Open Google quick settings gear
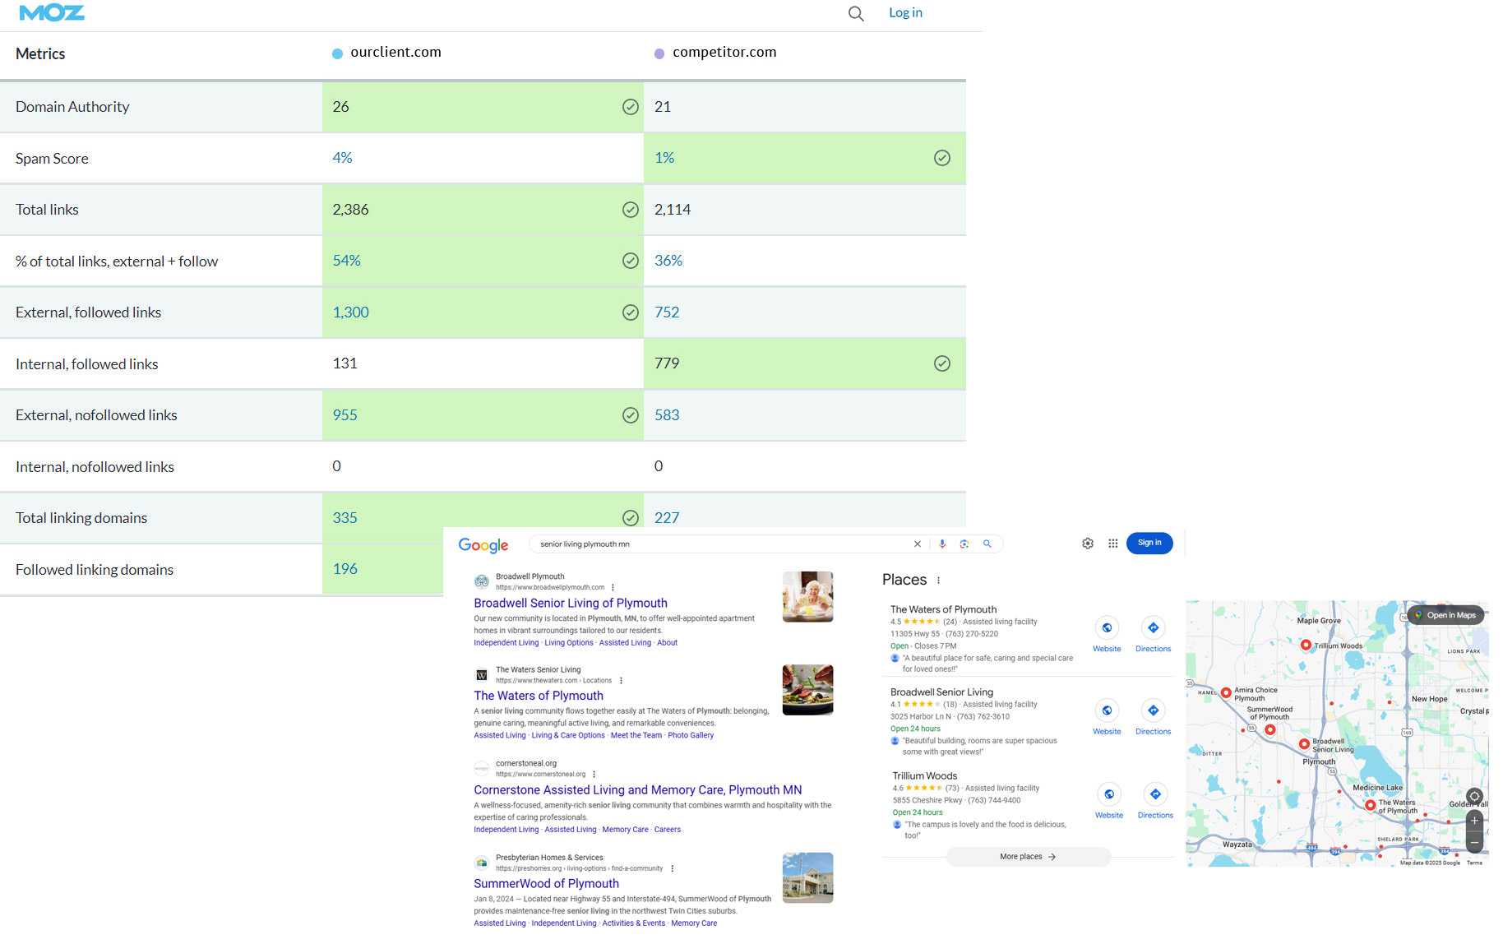Image resolution: width=1503 pixels, height=944 pixels. coord(1088,544)
